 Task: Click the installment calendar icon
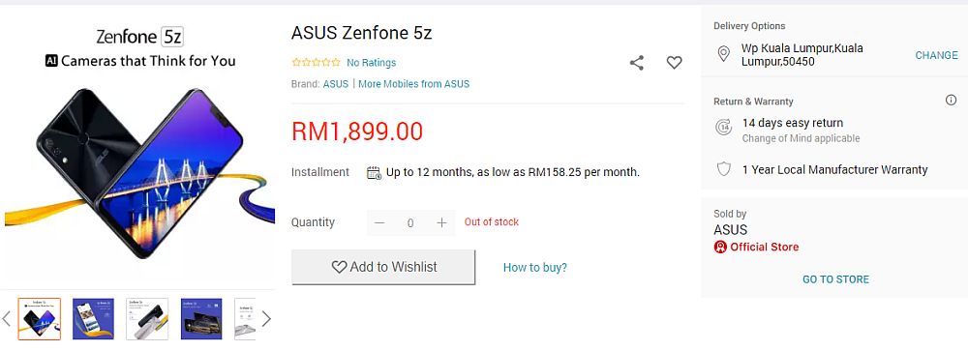pos(374,173)
